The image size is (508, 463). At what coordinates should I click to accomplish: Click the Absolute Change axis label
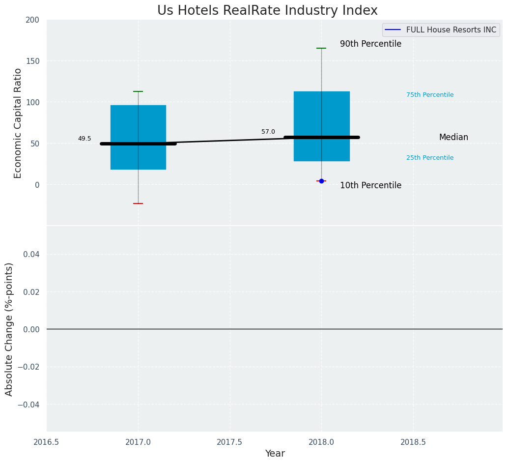[9, 329]
